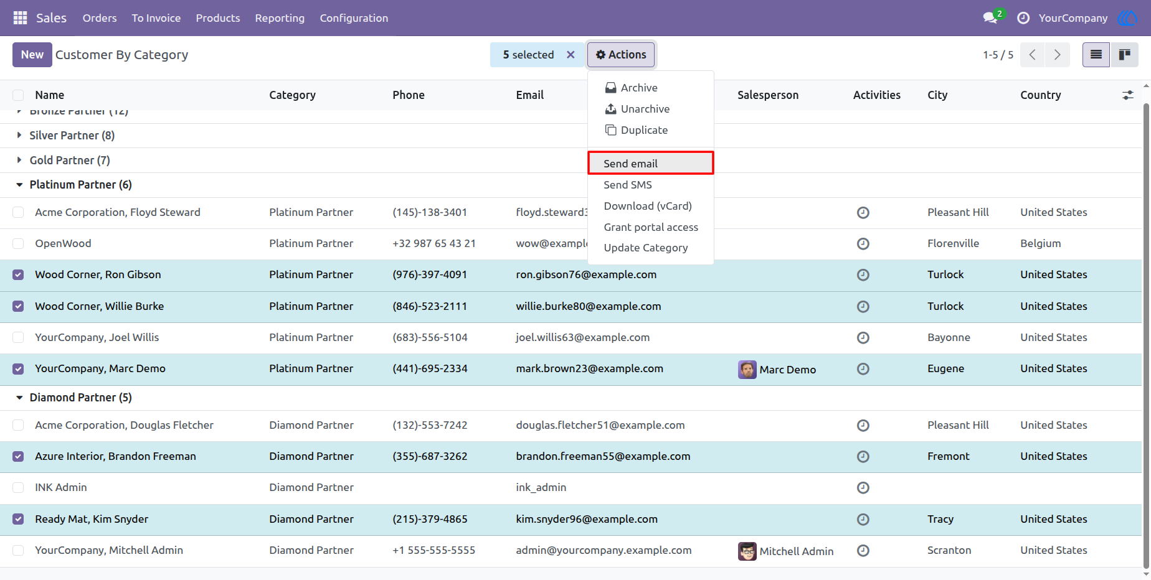
Task: Go to previous page arrow
Action: pos(1033,55)
